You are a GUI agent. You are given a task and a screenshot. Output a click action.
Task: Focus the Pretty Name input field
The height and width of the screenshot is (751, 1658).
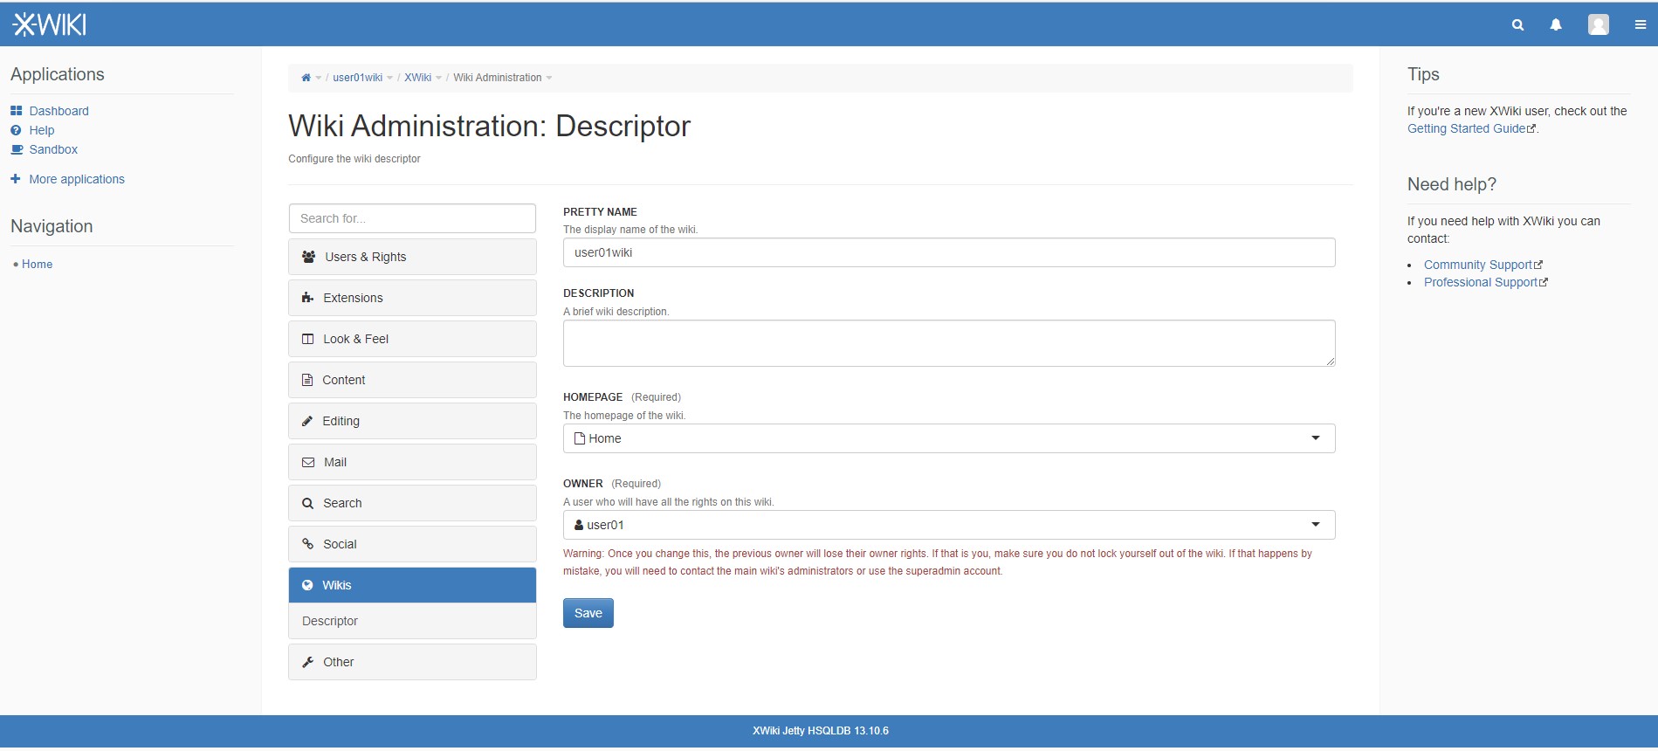click(949, 252)
